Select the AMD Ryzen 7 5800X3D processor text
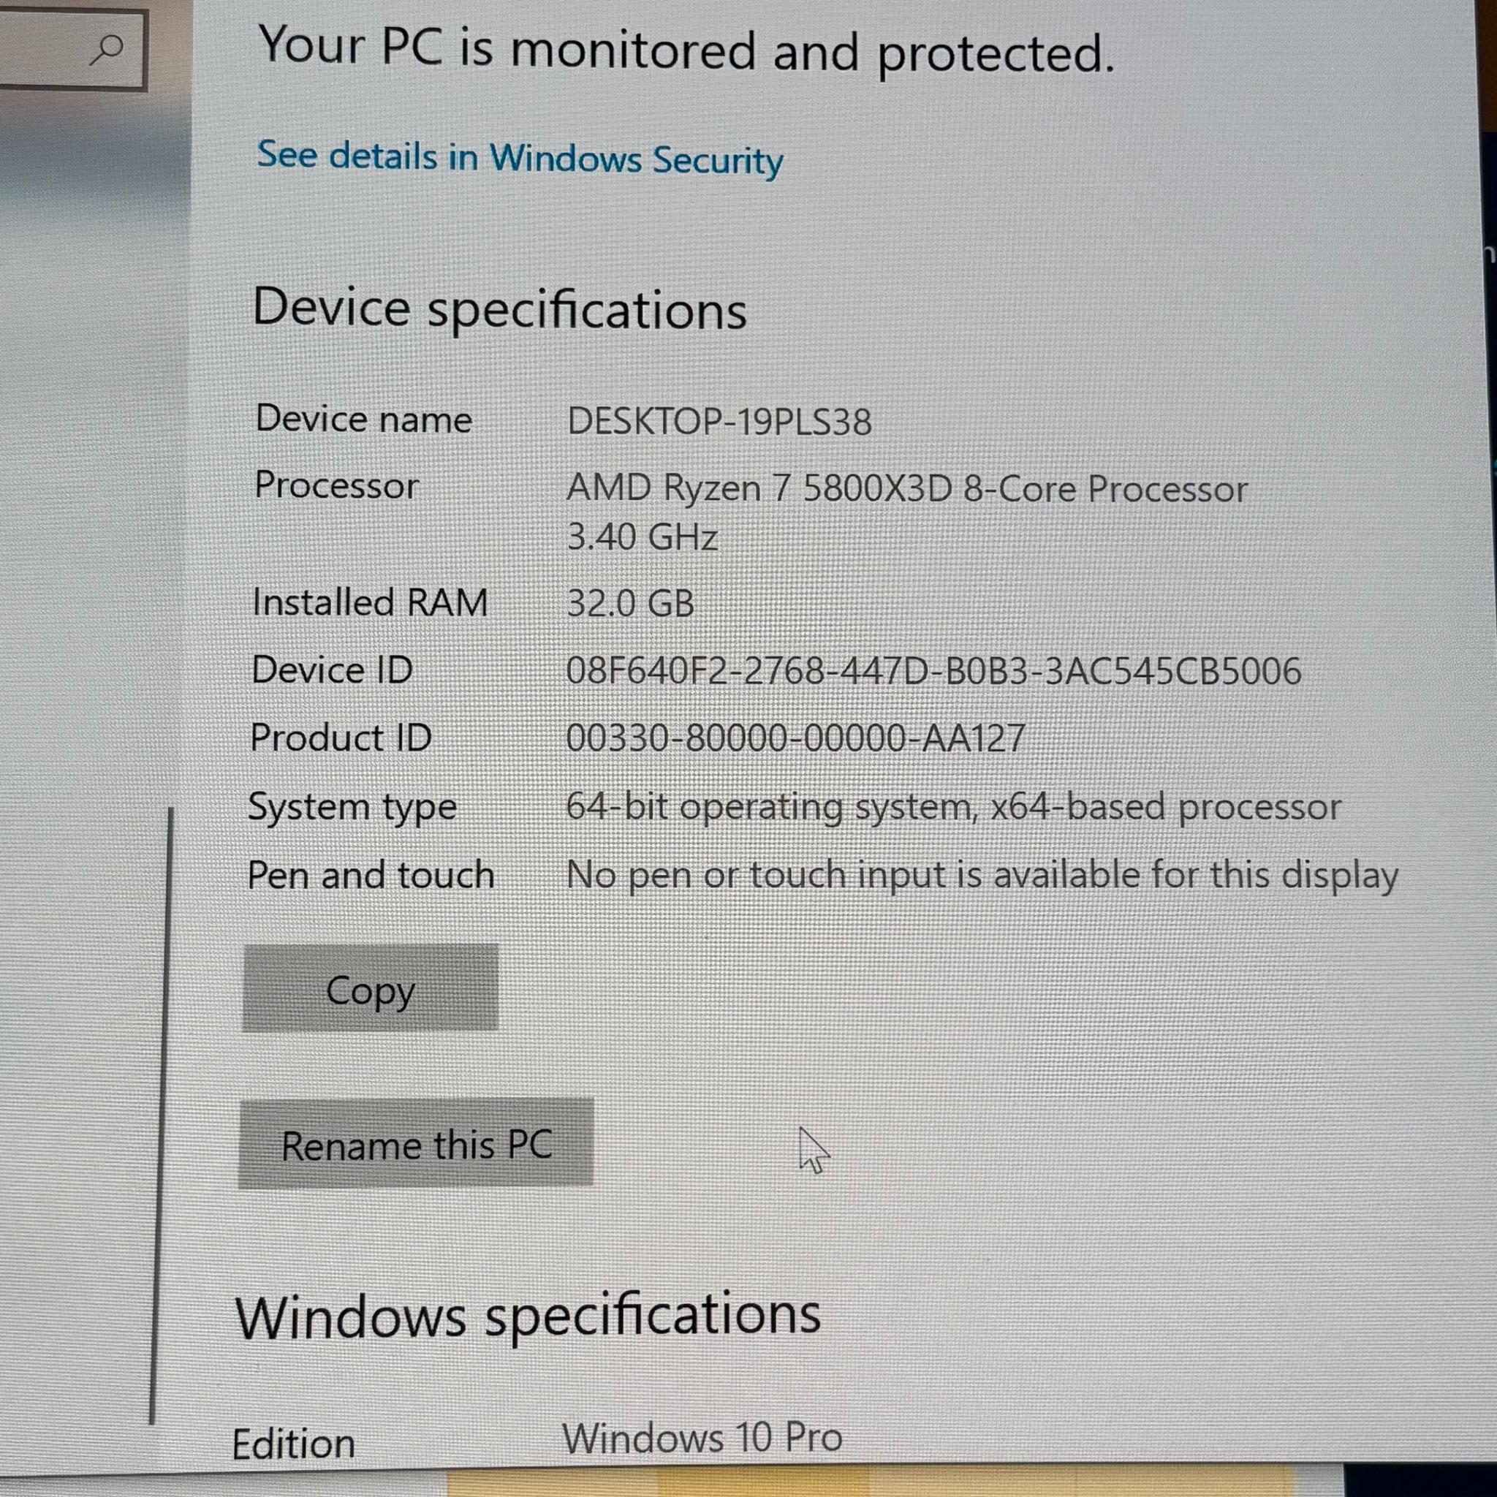This screenshot has height=1497, width=1497. 906,489
